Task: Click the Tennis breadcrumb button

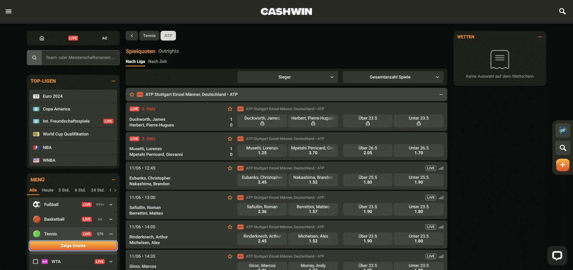Action: tap(149, 36)
